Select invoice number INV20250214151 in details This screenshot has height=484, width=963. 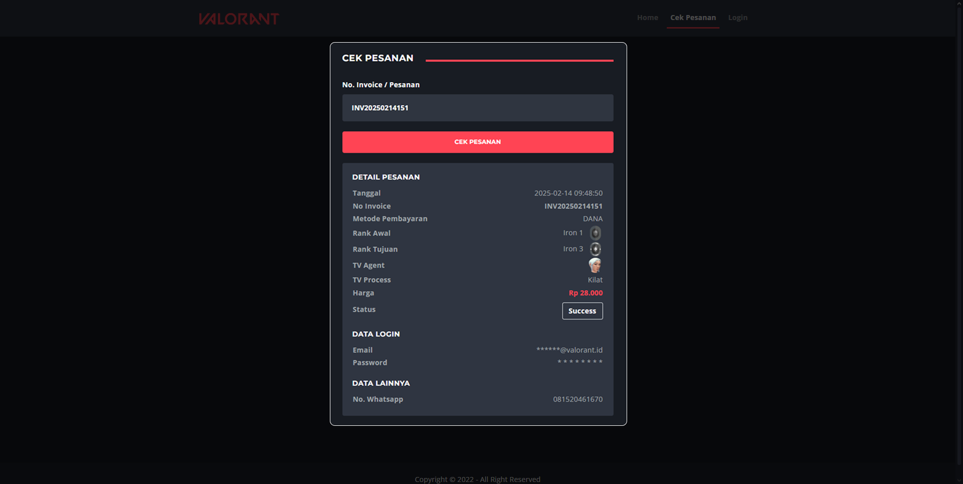pos(573,206)
